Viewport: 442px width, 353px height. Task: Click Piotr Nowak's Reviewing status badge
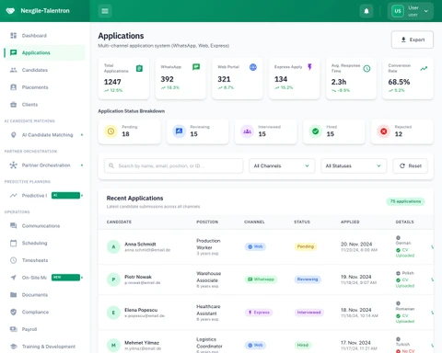[308, 279]
